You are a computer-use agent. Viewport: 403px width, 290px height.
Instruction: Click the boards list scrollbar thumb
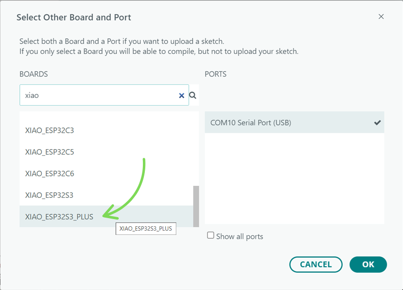tap(196, 206)
